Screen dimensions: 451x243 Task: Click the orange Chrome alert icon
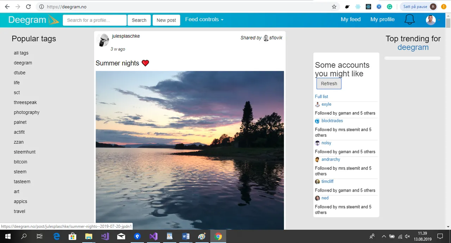(443, 7)
